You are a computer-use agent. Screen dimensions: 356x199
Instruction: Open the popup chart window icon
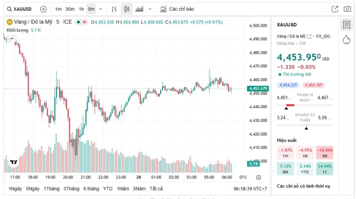tap(335, 9)
